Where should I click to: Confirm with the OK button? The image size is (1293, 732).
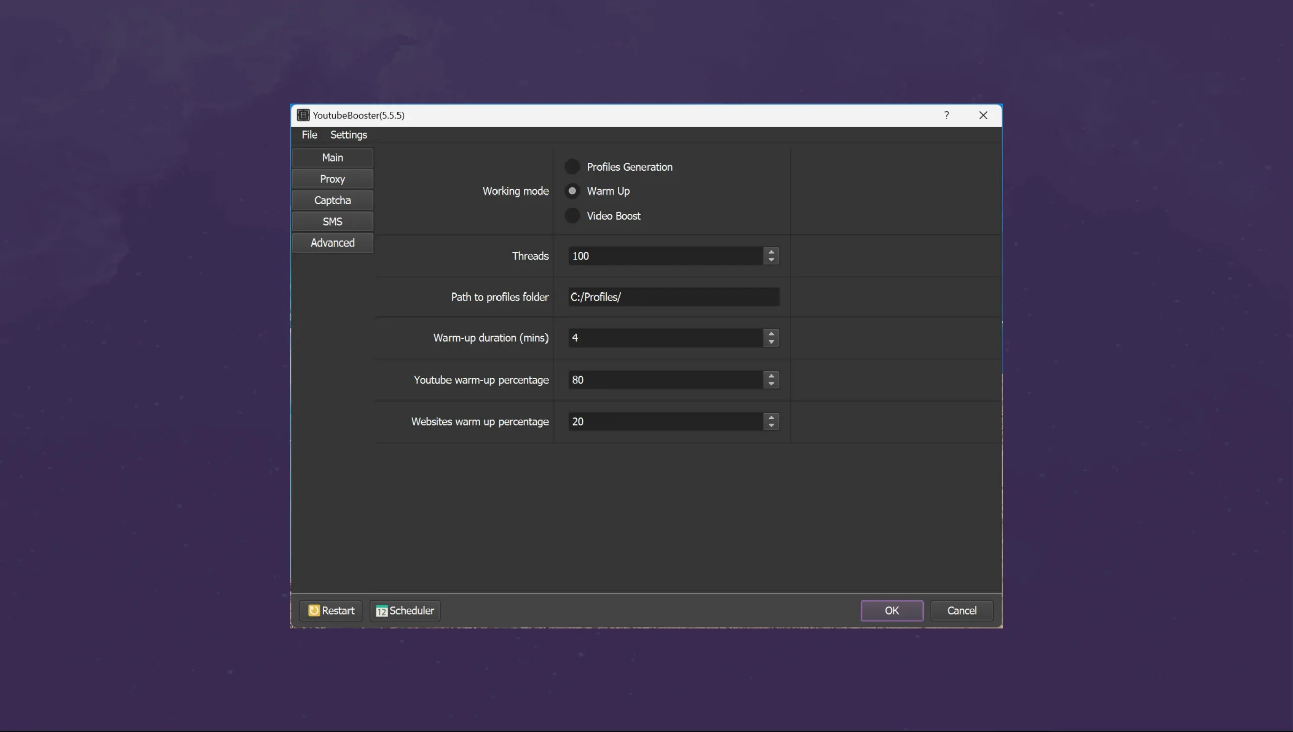(x=892, y=610)
